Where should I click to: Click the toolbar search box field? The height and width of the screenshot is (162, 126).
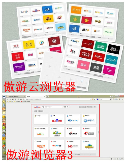tap(104, 99)
